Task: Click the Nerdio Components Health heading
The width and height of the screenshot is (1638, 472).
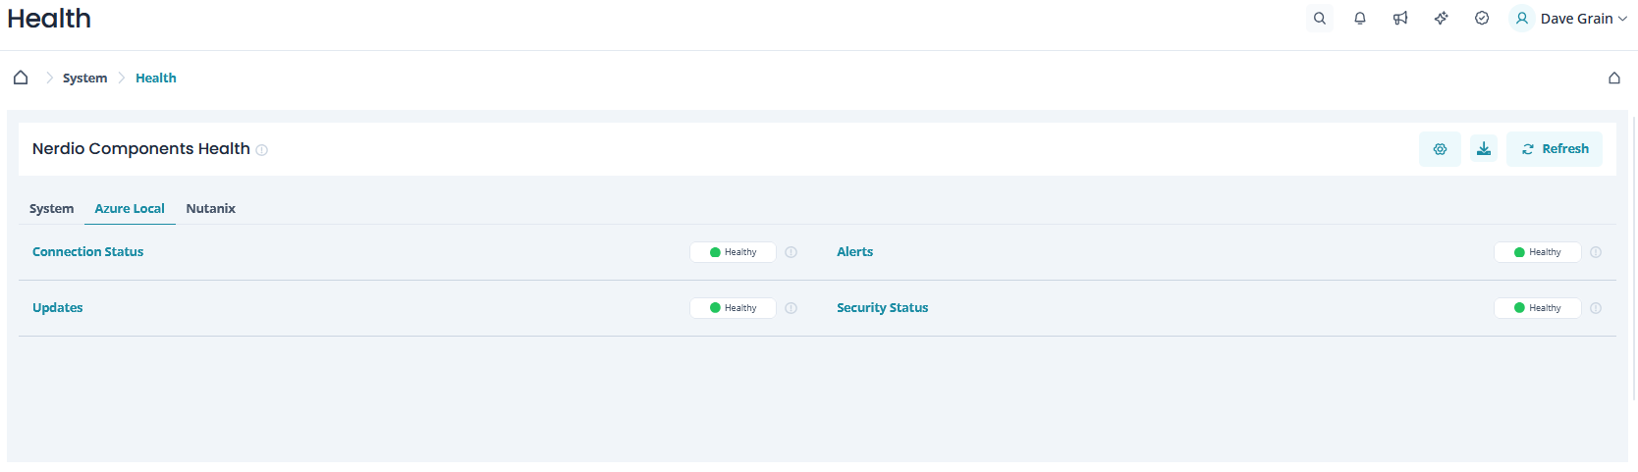Action: (141, 149)
